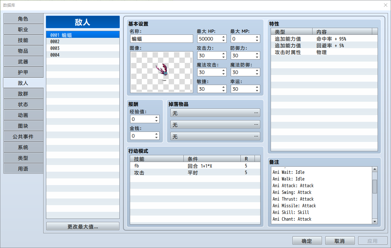Increase 最大 HP with up arrow

(x=223, y=37)
